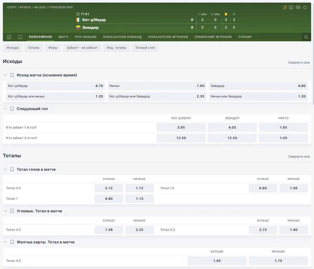Switch to the Популярное tab
Screen dimensions: 314x269
40,37
